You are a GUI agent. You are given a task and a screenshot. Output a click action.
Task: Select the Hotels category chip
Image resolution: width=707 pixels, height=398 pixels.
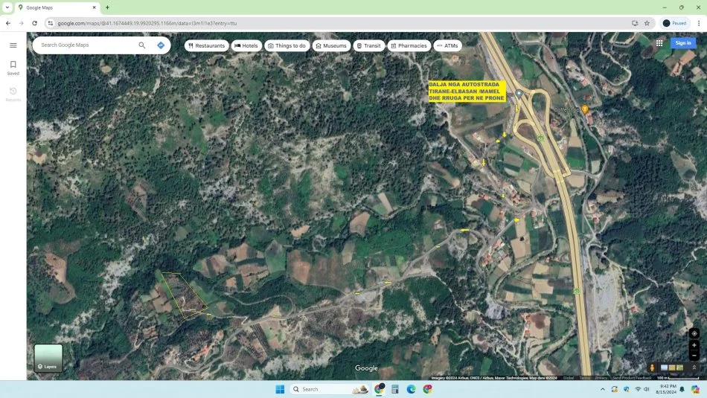click(x=246, y=45)
